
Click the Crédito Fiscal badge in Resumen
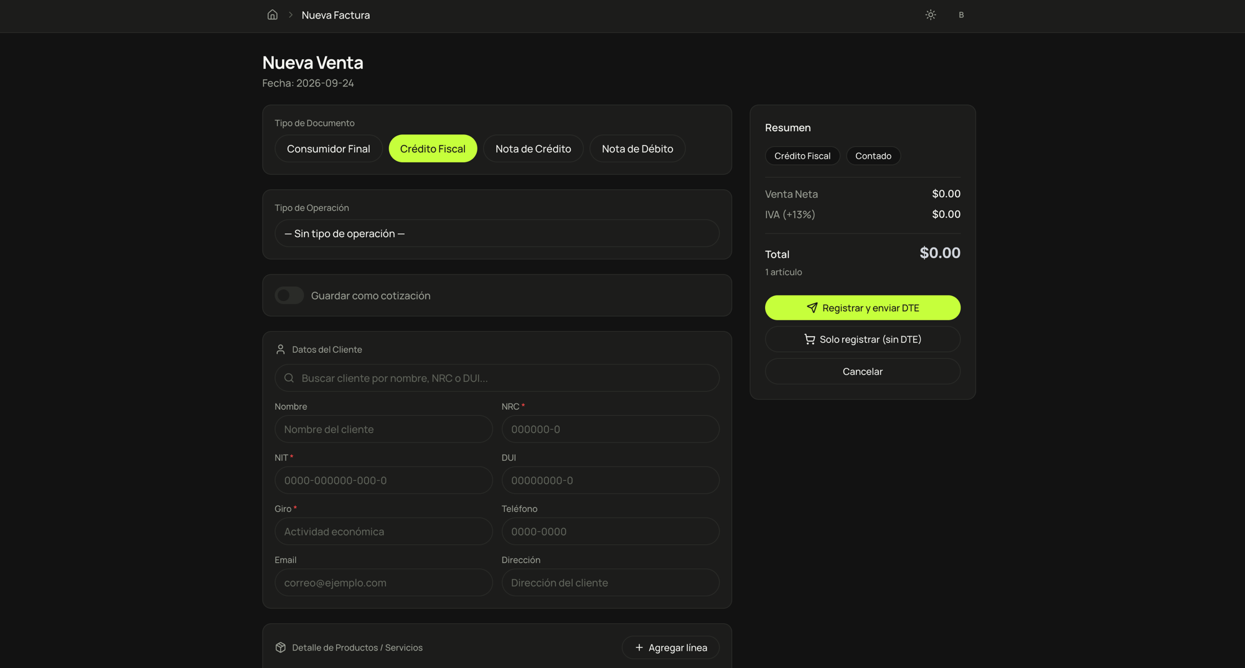click(x=802, y=155)
